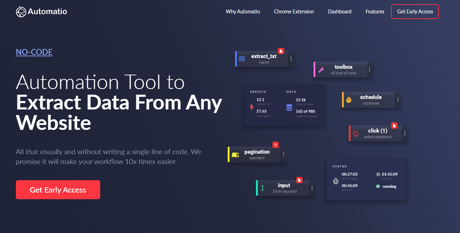The width and height of the screenshot is (460, 233).
Task: Click the green info icon beside running
Action: [x=378, y=186]
